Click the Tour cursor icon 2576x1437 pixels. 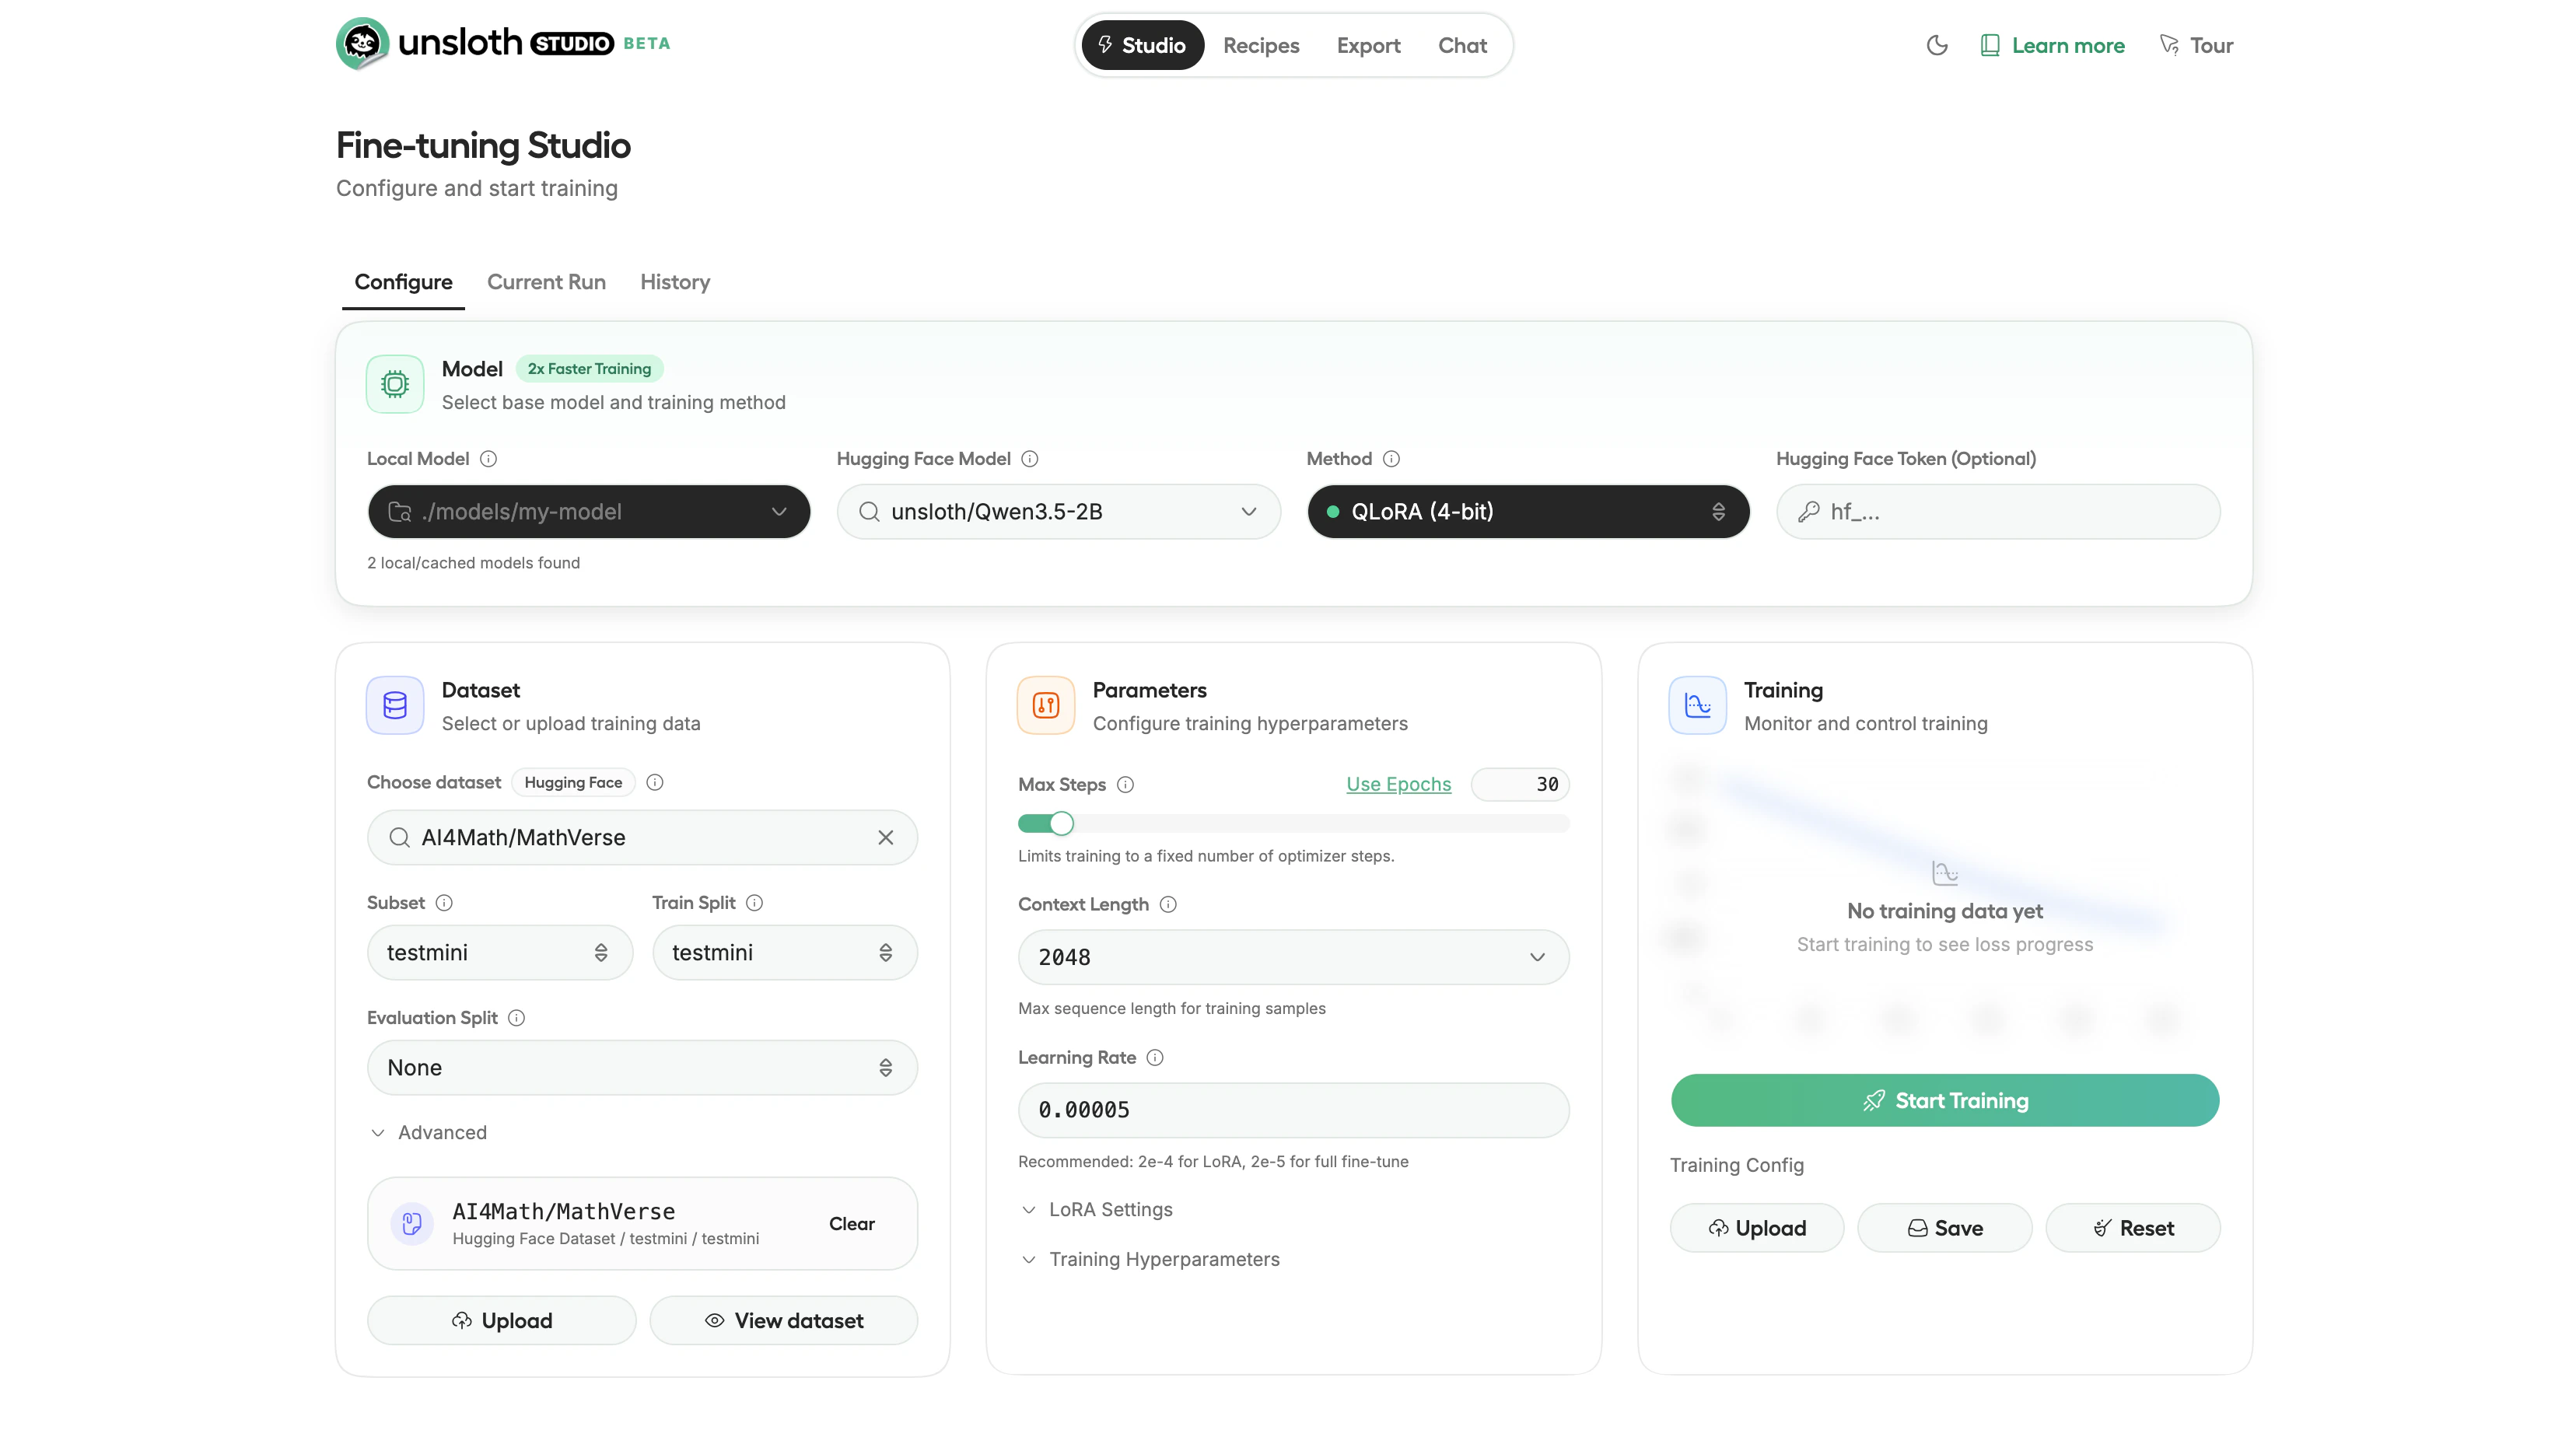[x=2168, y=45]
